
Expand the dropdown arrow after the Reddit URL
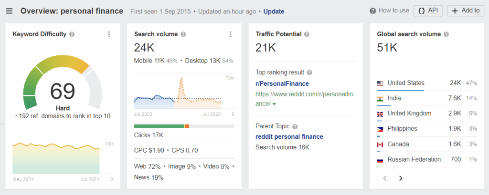(x=274, y=104)
